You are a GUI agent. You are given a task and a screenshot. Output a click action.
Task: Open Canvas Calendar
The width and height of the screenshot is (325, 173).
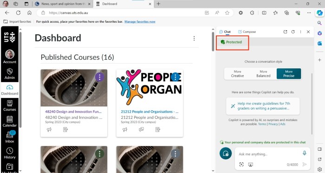pyautogui.click(x=10, y=122)
